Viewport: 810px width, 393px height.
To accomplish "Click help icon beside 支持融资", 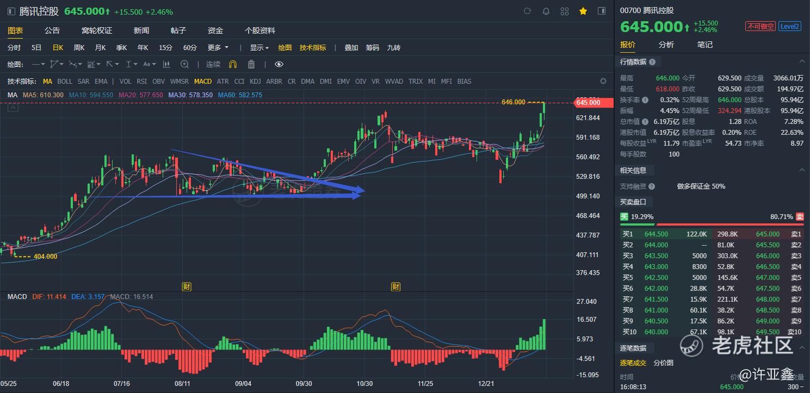I will [x=652, y=186].
